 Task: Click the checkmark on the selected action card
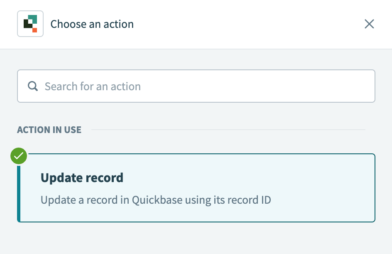[18, 156]
